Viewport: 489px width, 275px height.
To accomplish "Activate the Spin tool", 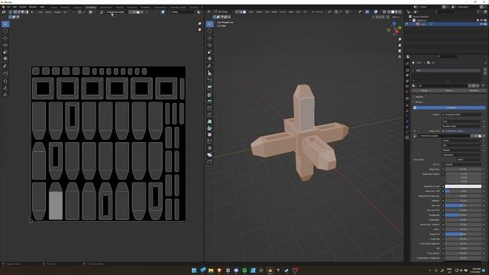I will pyautogui.click(x=209, y=128).
